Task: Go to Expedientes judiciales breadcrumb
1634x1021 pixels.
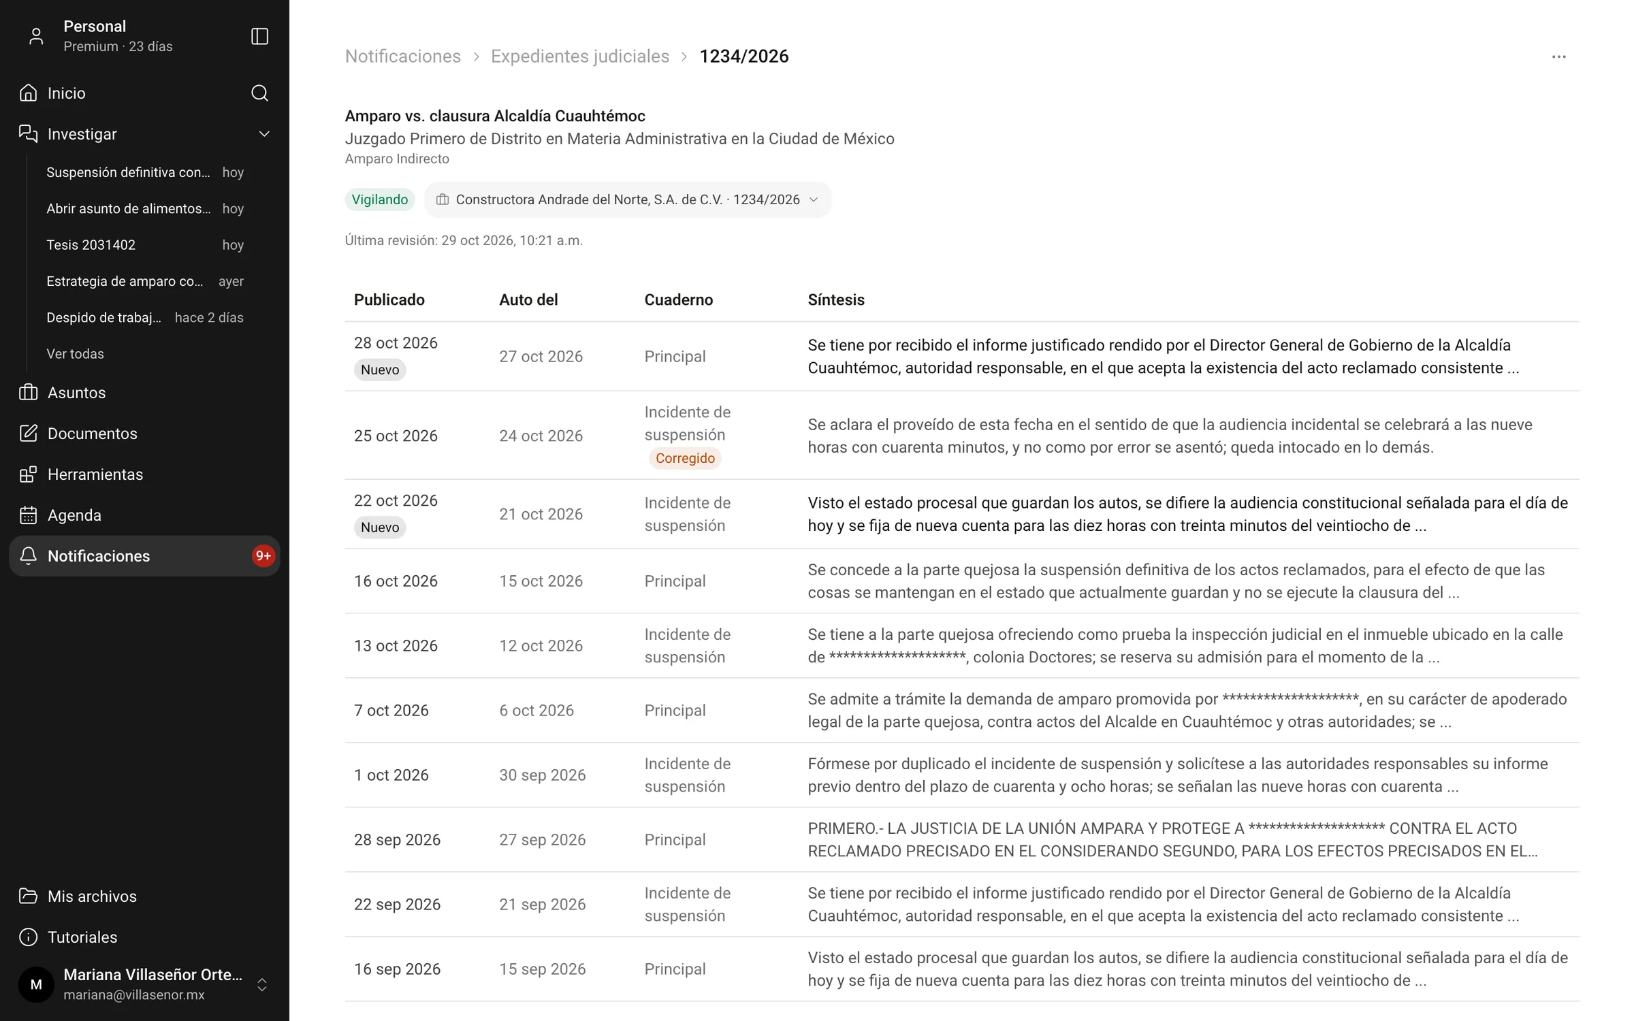Action: click(580, 56)
